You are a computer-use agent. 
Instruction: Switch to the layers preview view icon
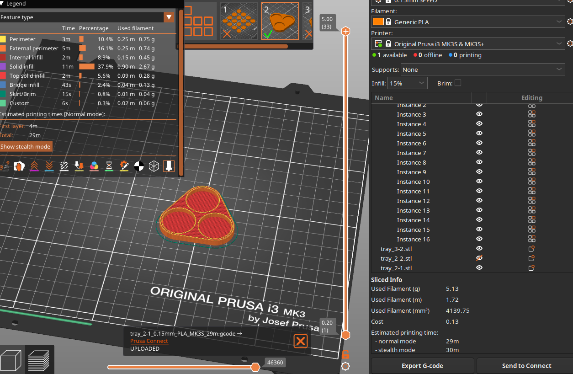point(39,360)
